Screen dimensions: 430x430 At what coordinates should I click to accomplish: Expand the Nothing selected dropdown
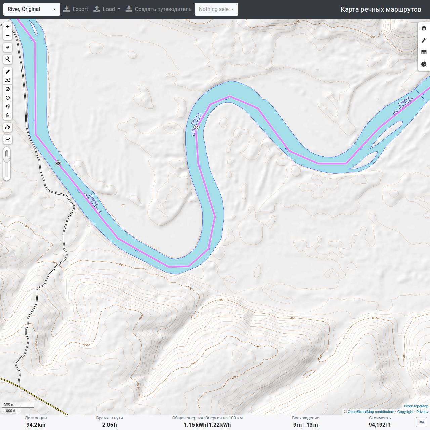click(216, 9)
